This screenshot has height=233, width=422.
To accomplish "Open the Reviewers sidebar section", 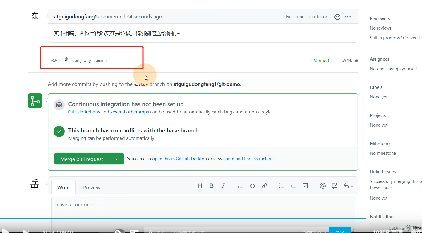I will (x=380, y=18).
